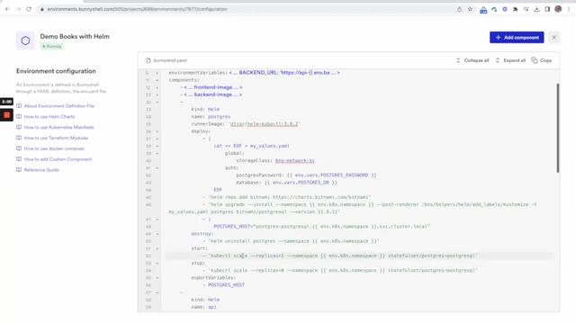Open How to use Helm Charts link
The width and height of the screenshot is (576, 324).
tap(49, 116)
